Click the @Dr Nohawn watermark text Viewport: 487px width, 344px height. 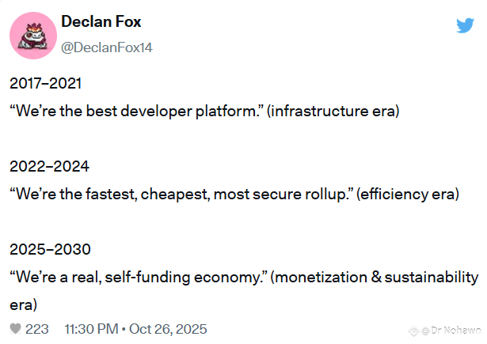coord(451,331)
